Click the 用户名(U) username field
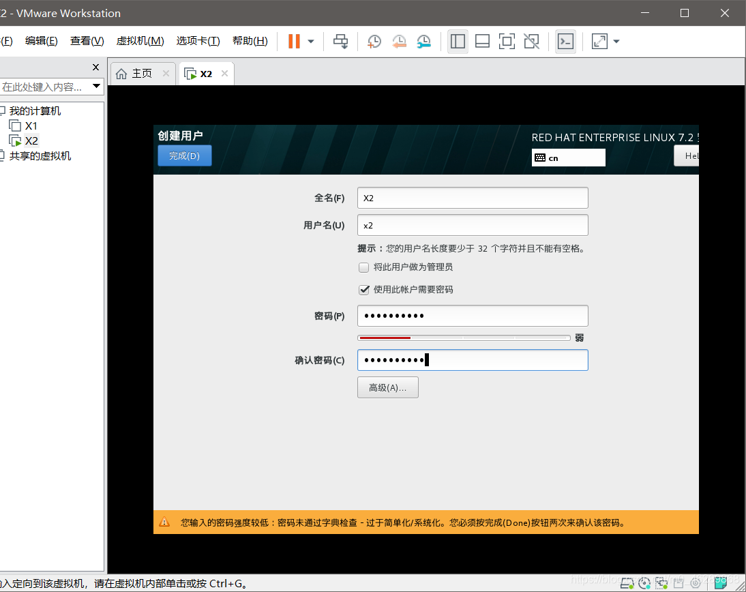This screenshot has width=746, height=592. tap(473, 225)
